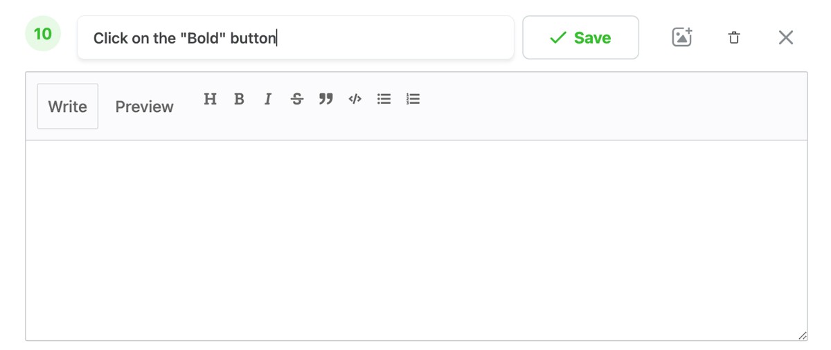Apply bold formatting using the B icon
Screen dimensions: 831x350
[x=239, y=99]
